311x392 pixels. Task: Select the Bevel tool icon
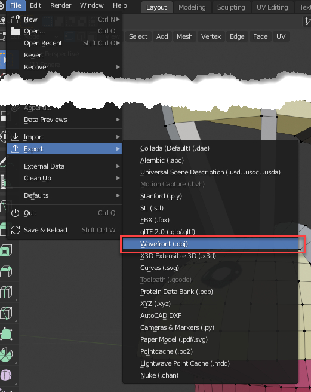point(6,271)
